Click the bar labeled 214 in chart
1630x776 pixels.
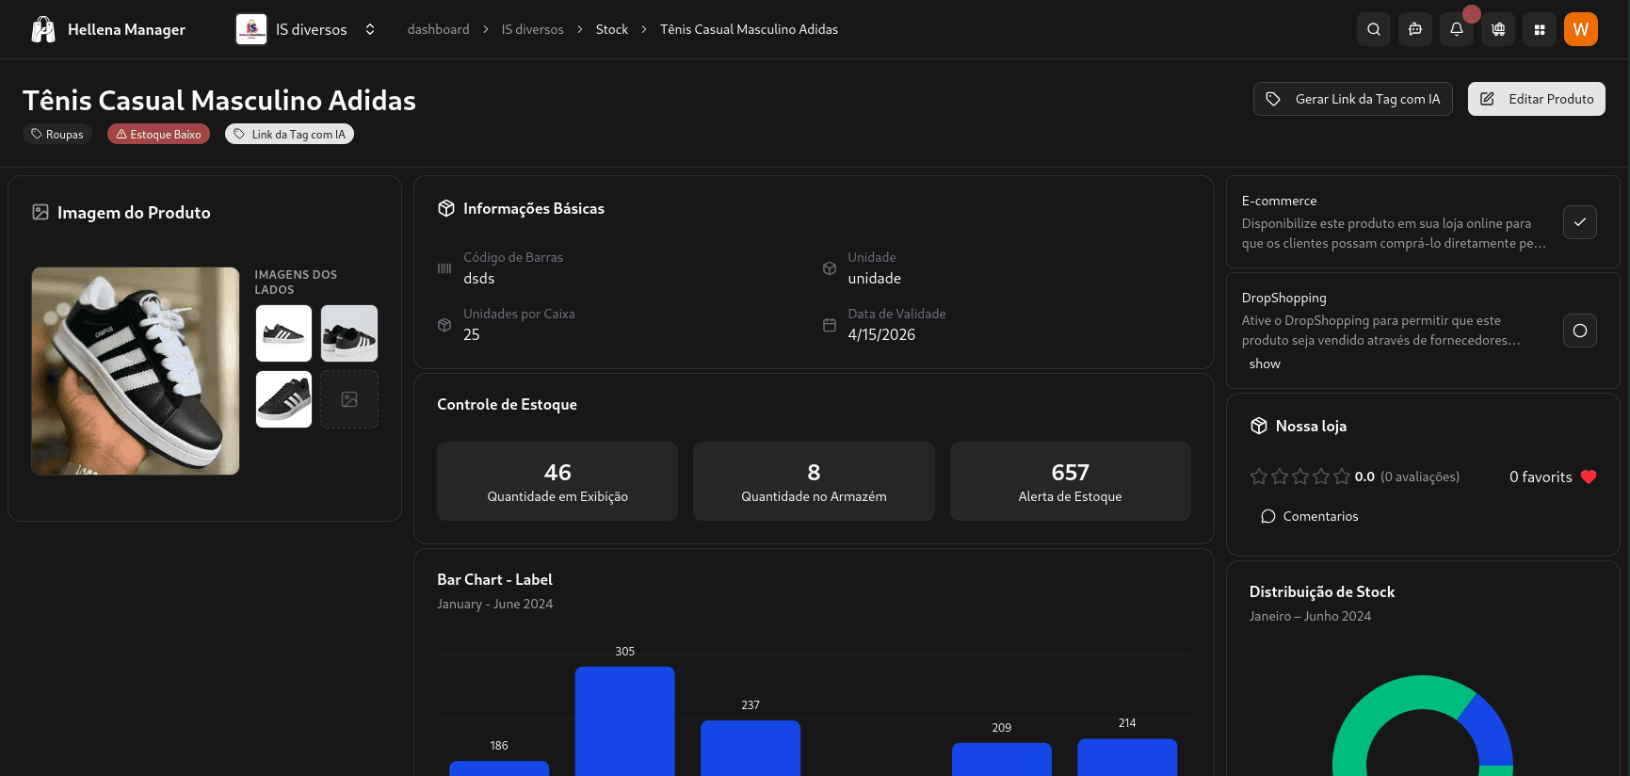(1127, 757)
